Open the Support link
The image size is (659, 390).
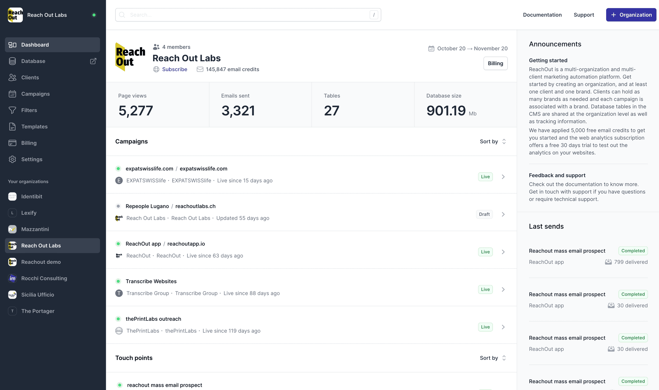point(584,15)
